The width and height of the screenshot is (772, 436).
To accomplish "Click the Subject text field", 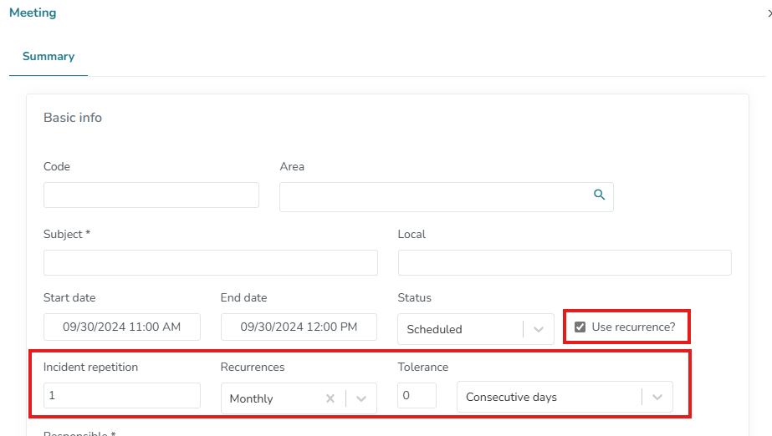I will [x=211, y=263].
